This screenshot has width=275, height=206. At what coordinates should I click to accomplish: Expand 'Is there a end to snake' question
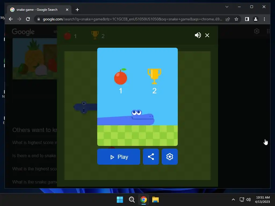point(34,156)
